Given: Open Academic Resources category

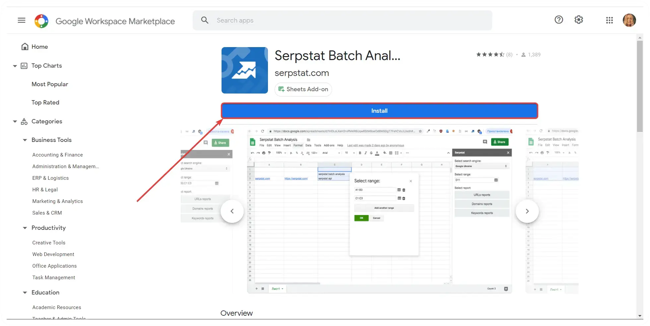Looking at the screenshot, I should [x=57, y=307].
